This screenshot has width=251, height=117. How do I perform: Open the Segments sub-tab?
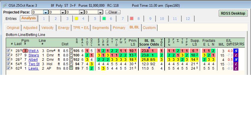point(101,28)
